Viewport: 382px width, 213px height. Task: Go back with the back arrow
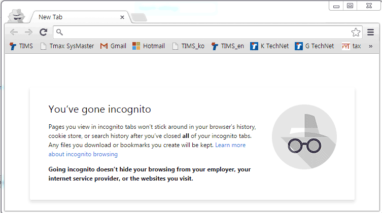coord(14,32)
